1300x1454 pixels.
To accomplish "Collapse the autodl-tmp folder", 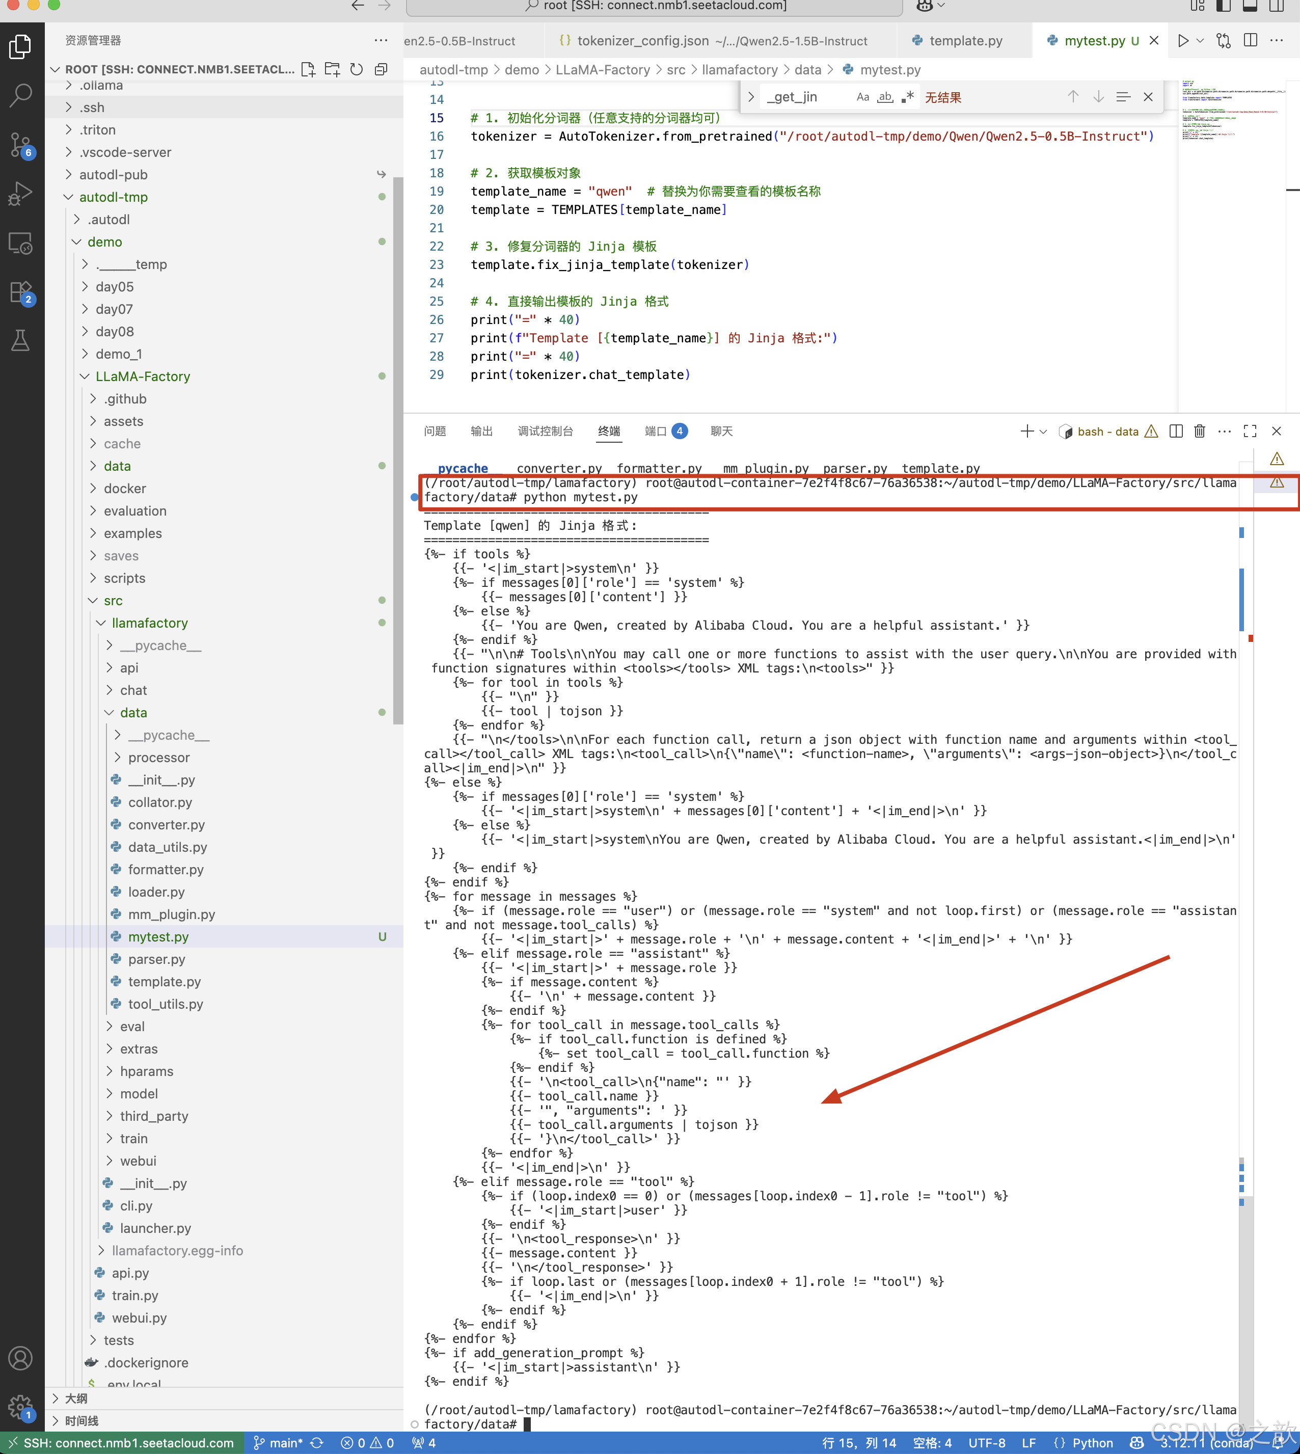I will (x=224, y=197).
